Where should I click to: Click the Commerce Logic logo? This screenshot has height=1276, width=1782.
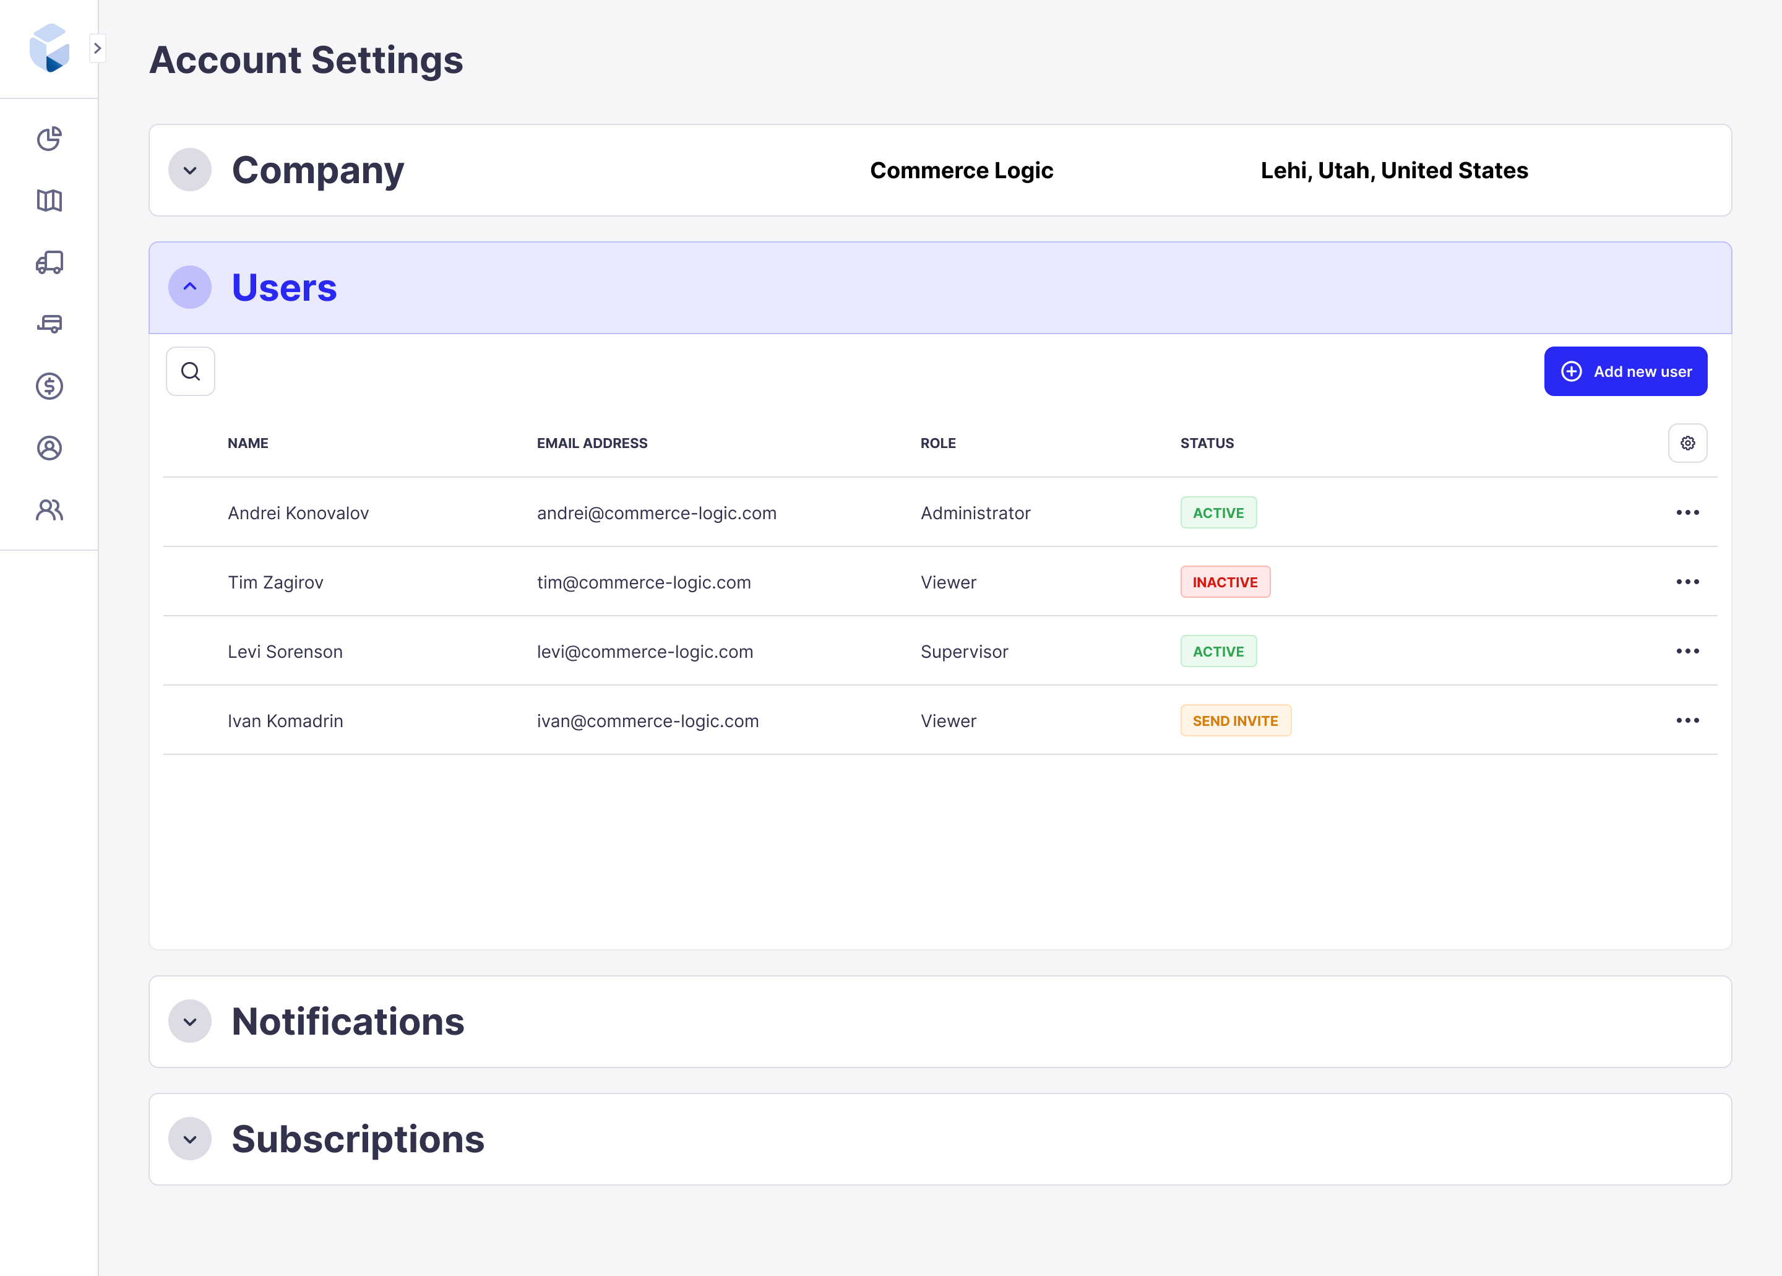point(49,48)
